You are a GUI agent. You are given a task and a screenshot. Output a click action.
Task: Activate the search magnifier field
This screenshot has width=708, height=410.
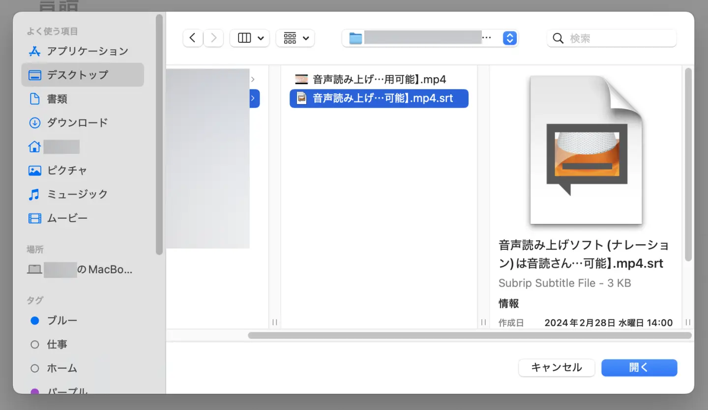(x=611, y=38)
